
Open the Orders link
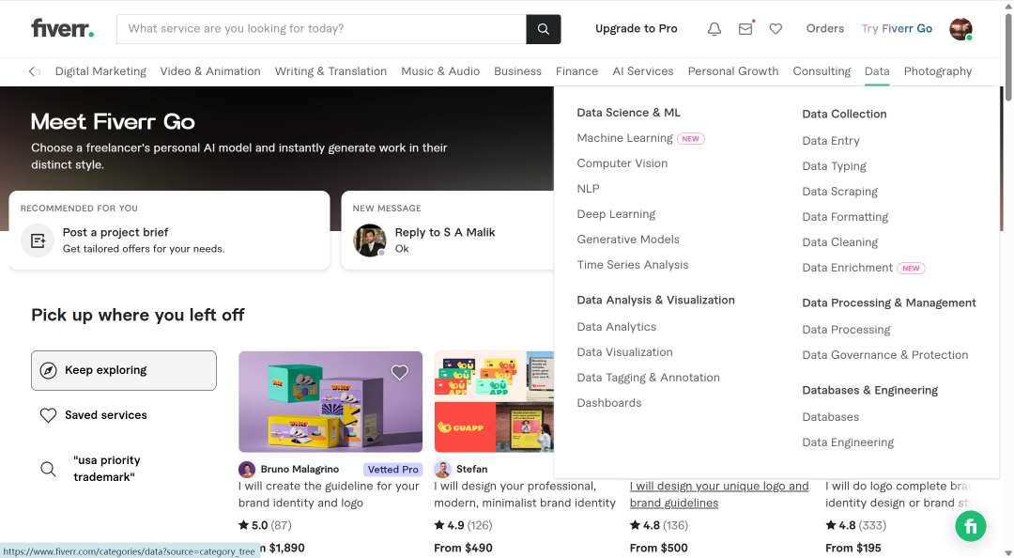point(825,28)
